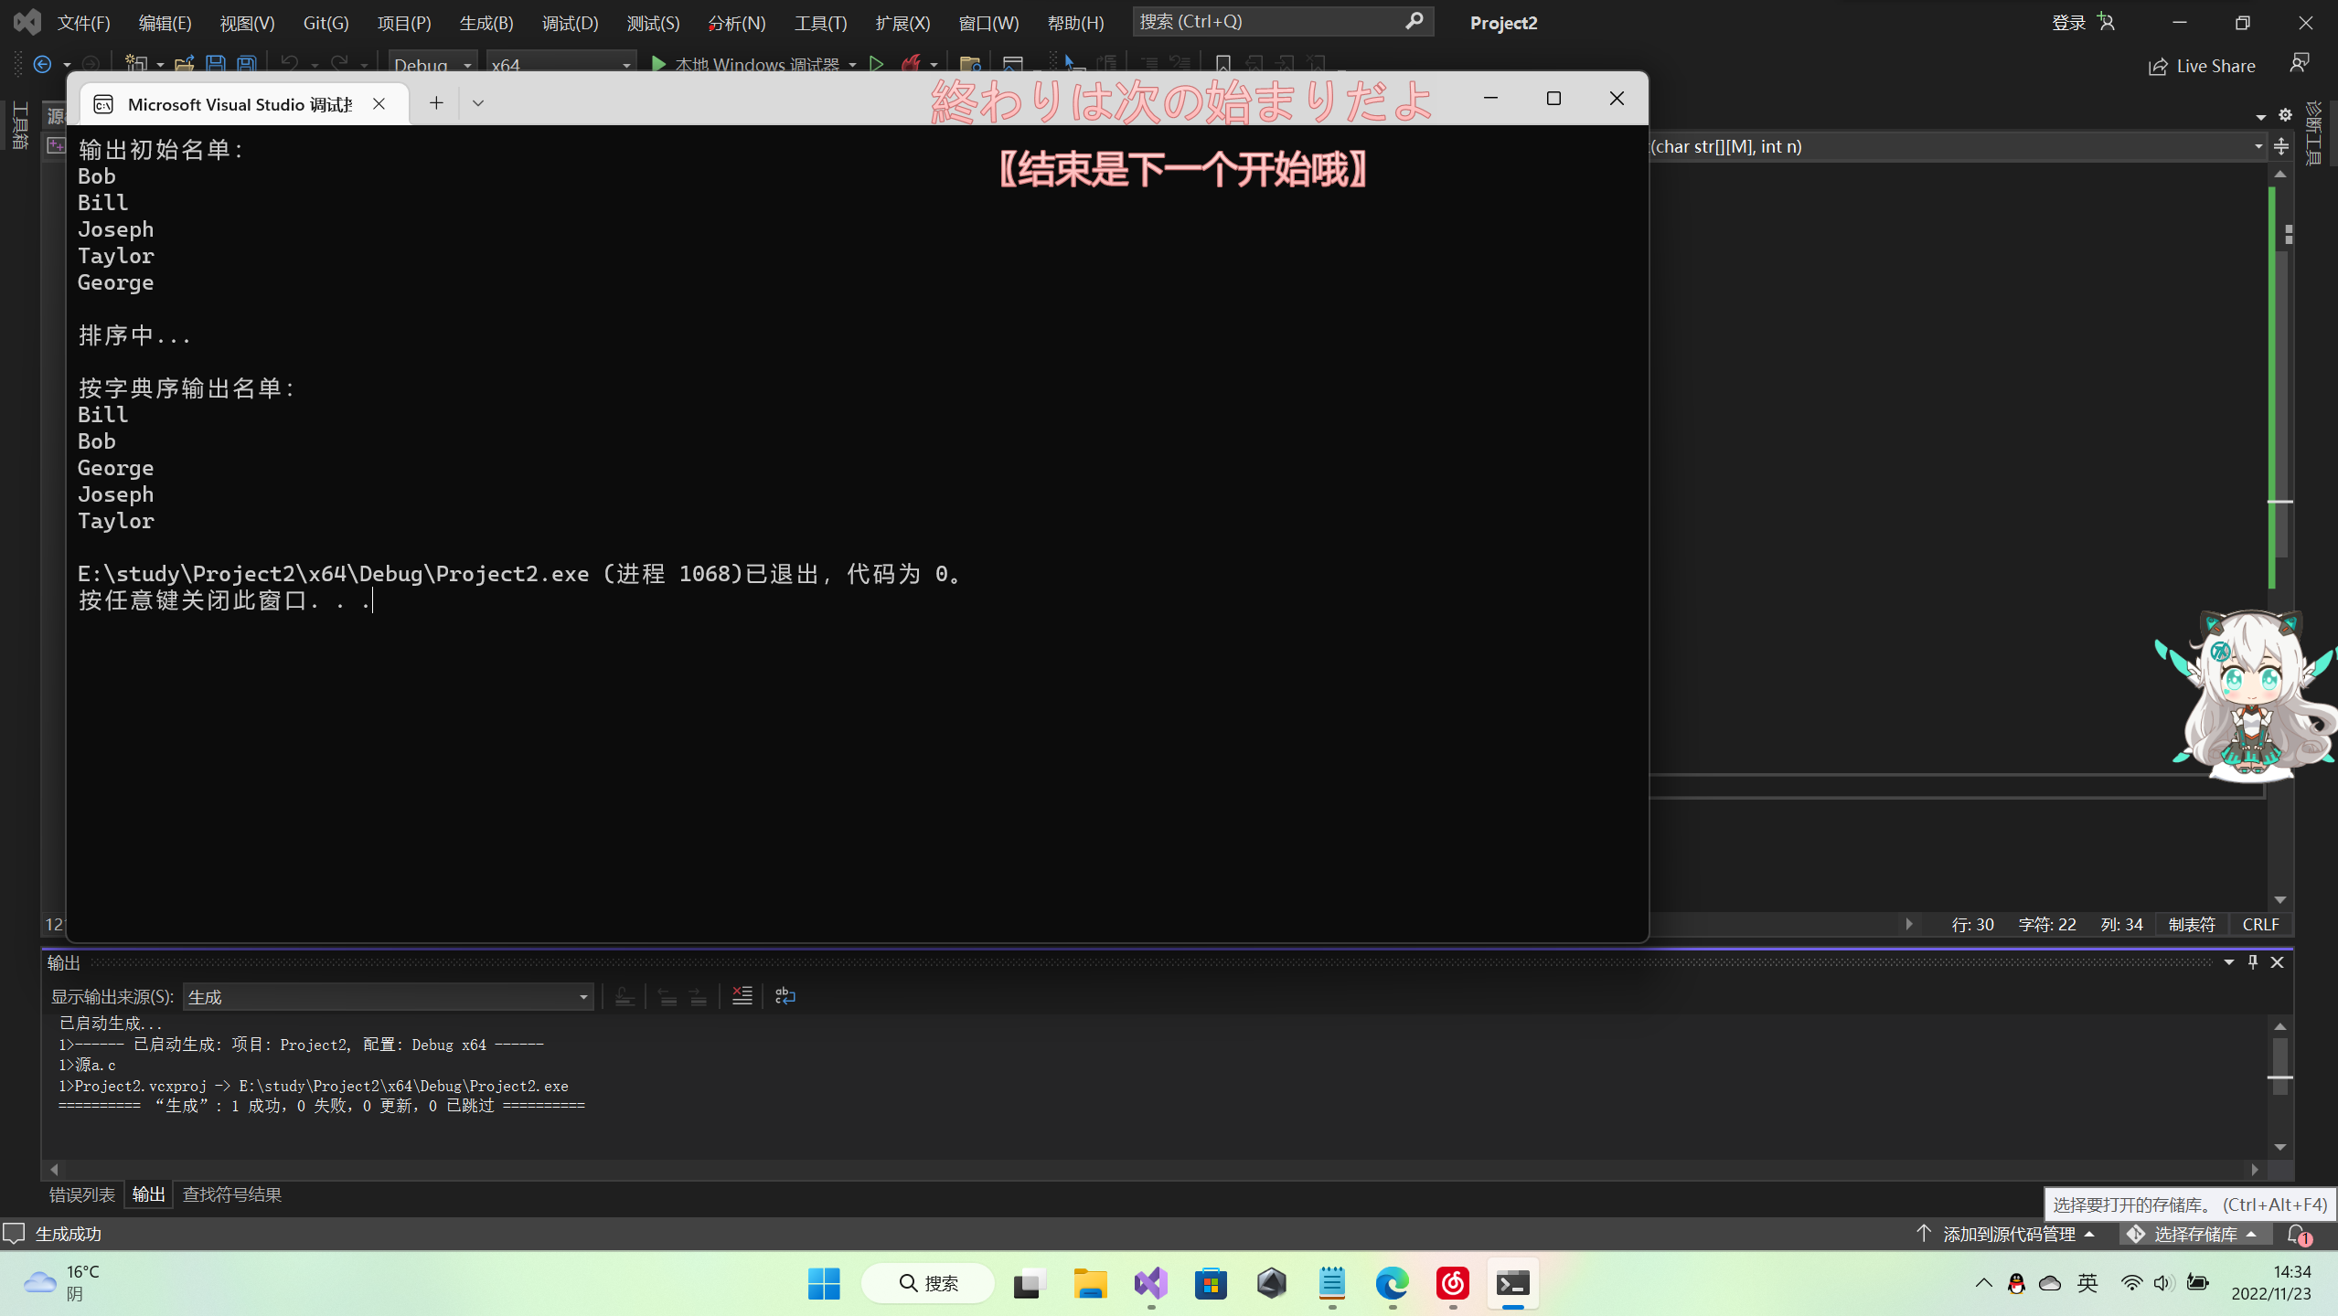Toggle the 英 input method indicator
Viewport: 2338px width, 1316px height.
(2087, 1283)
